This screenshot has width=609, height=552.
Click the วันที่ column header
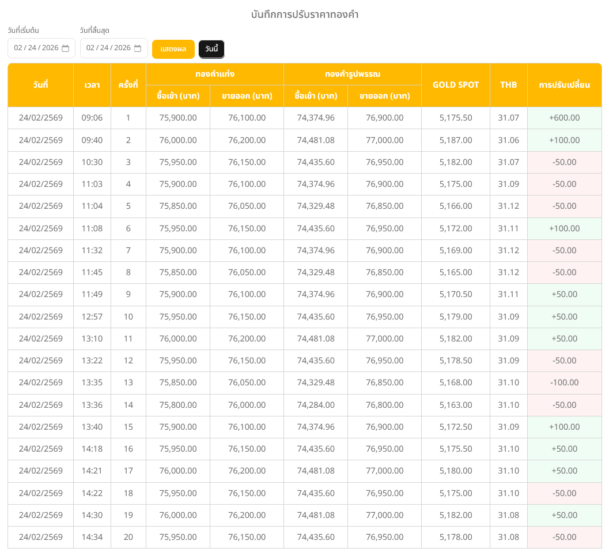click(x=40, y=85)
